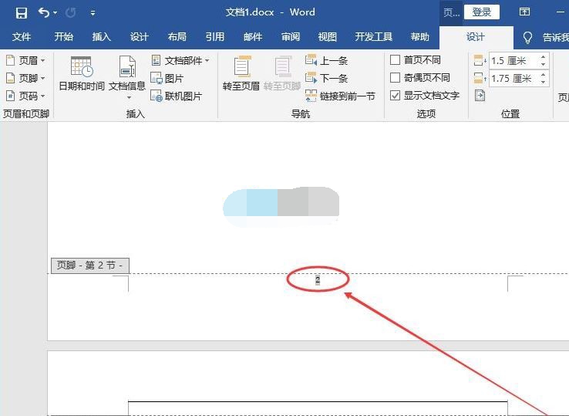This screenshot has width=569, height=416.
Task: Insert Date and Time (日期和时间)
Action: pos(81,75)
